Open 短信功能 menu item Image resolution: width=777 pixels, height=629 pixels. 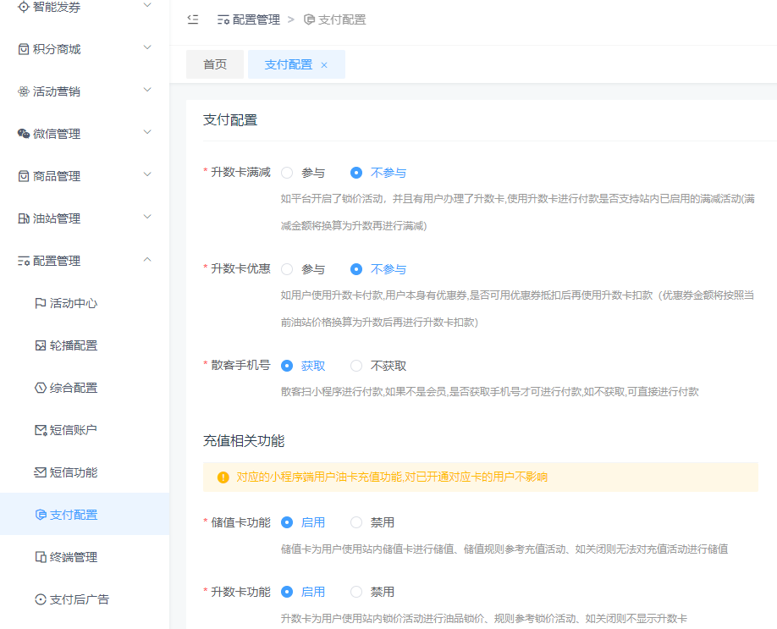85,472
